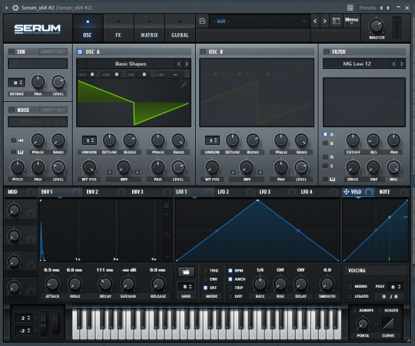
Task: Click the filter CUTOFF knob
Action: click(x=353, y=140)
